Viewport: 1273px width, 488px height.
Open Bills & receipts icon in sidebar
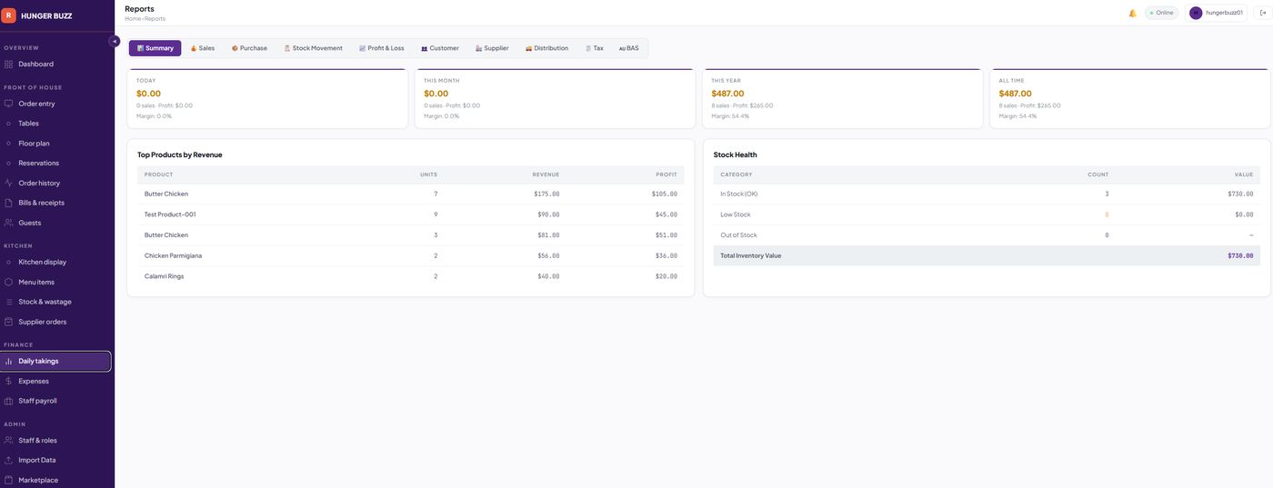click(8, 203)
